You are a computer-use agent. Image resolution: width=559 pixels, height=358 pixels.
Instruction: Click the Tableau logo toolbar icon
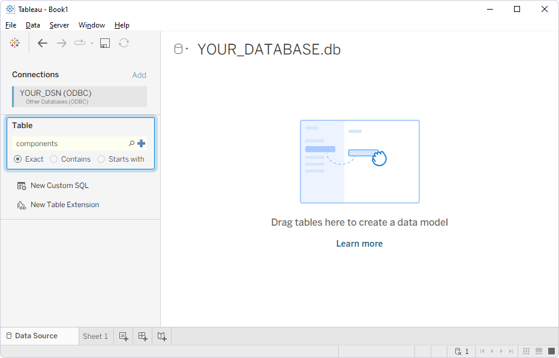[14, 43]
